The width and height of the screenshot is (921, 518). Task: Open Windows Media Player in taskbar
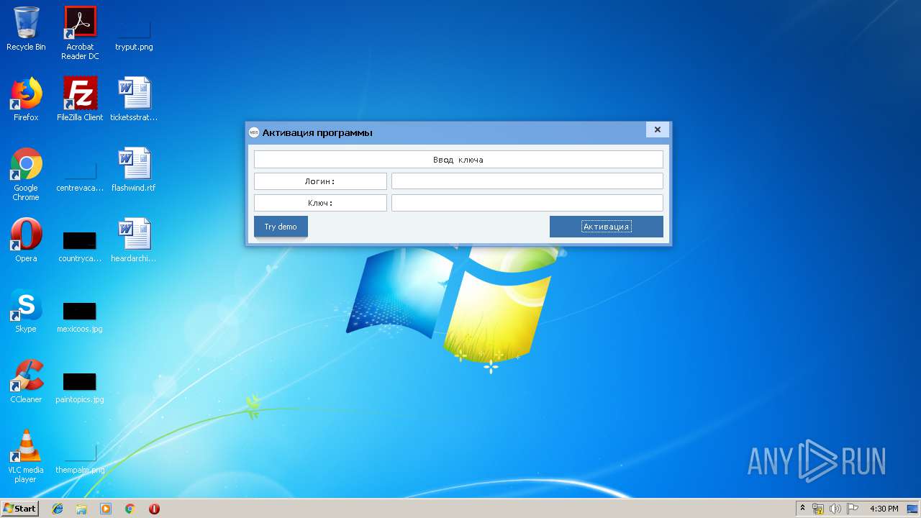[x=106, y=509]
